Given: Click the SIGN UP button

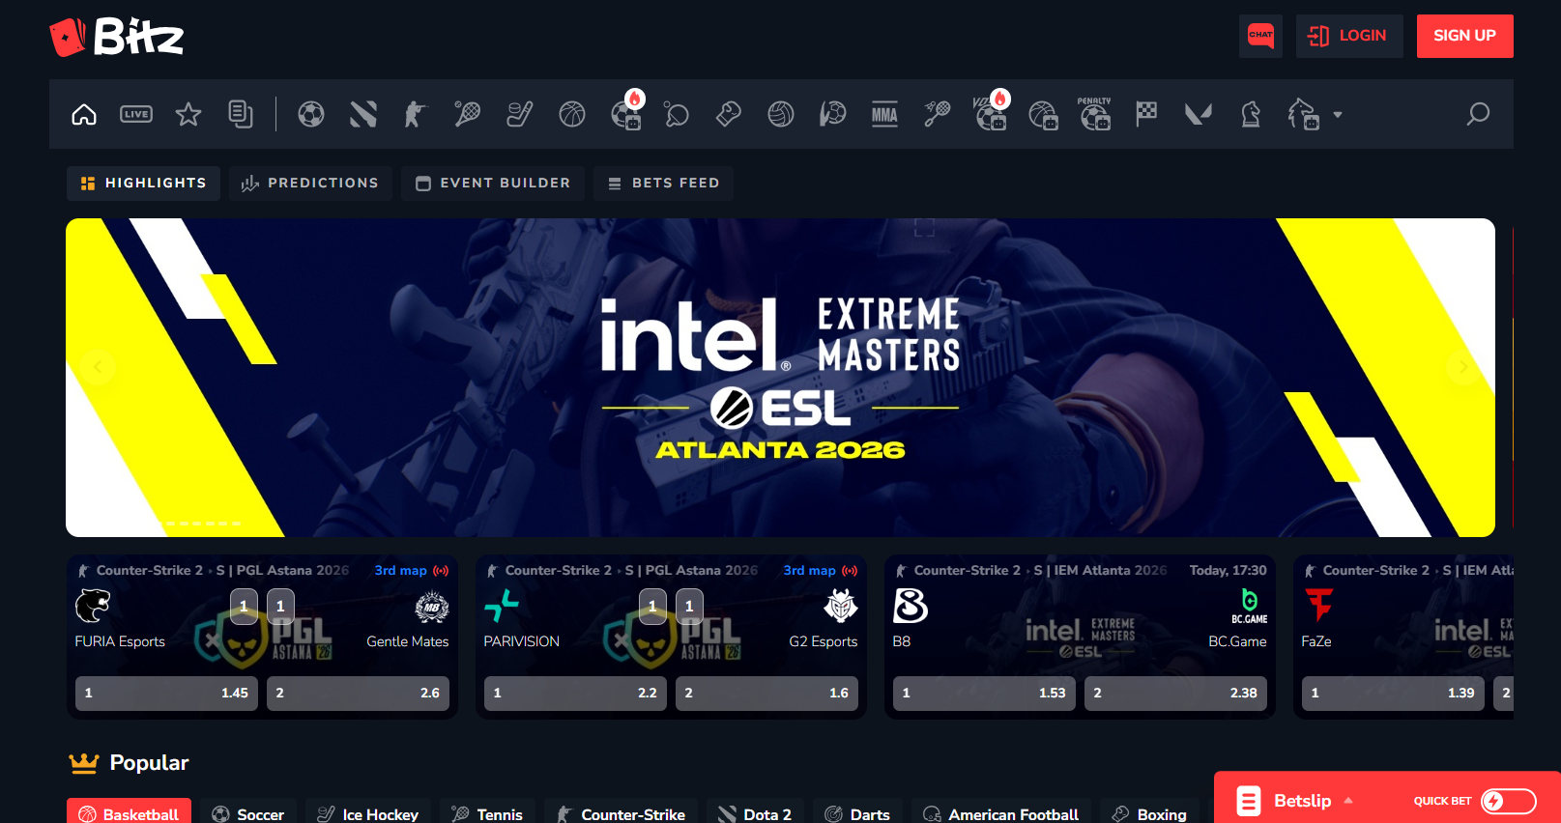Looking at the screenshot, I should tap(1464, 36).
